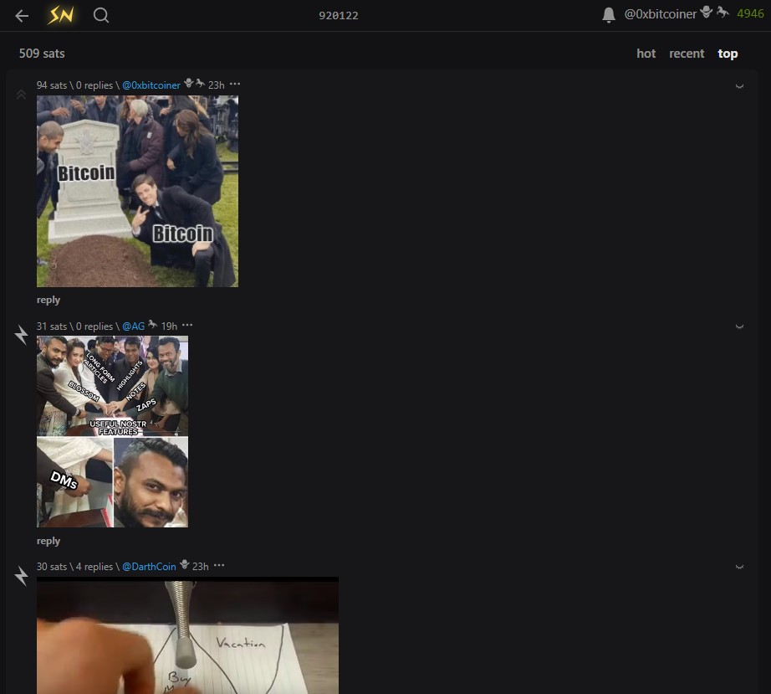Collapse the @AG comment thread
The height and width of the screenshot is (694, 771).
[739, 326]
